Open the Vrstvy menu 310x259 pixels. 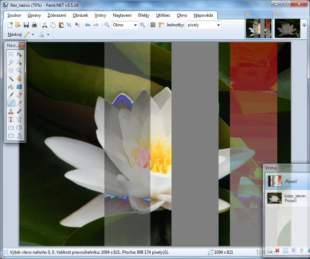tap(100, 15)
